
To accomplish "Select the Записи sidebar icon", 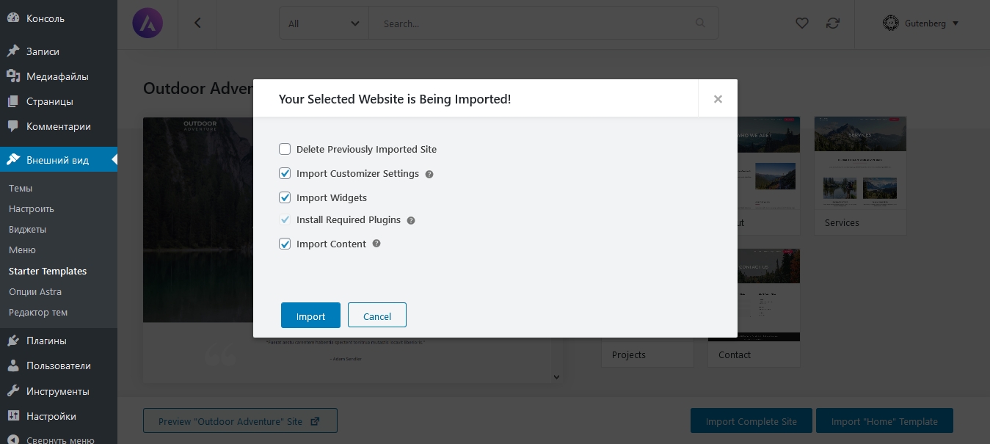I will click(15, 51).
